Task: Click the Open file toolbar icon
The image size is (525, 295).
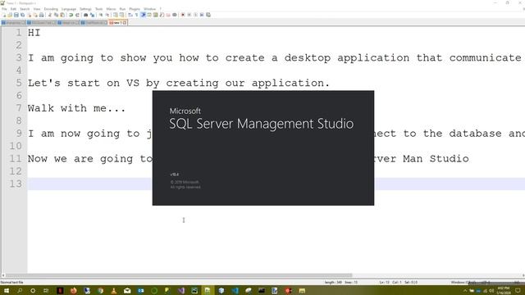Action: [10, 15]
